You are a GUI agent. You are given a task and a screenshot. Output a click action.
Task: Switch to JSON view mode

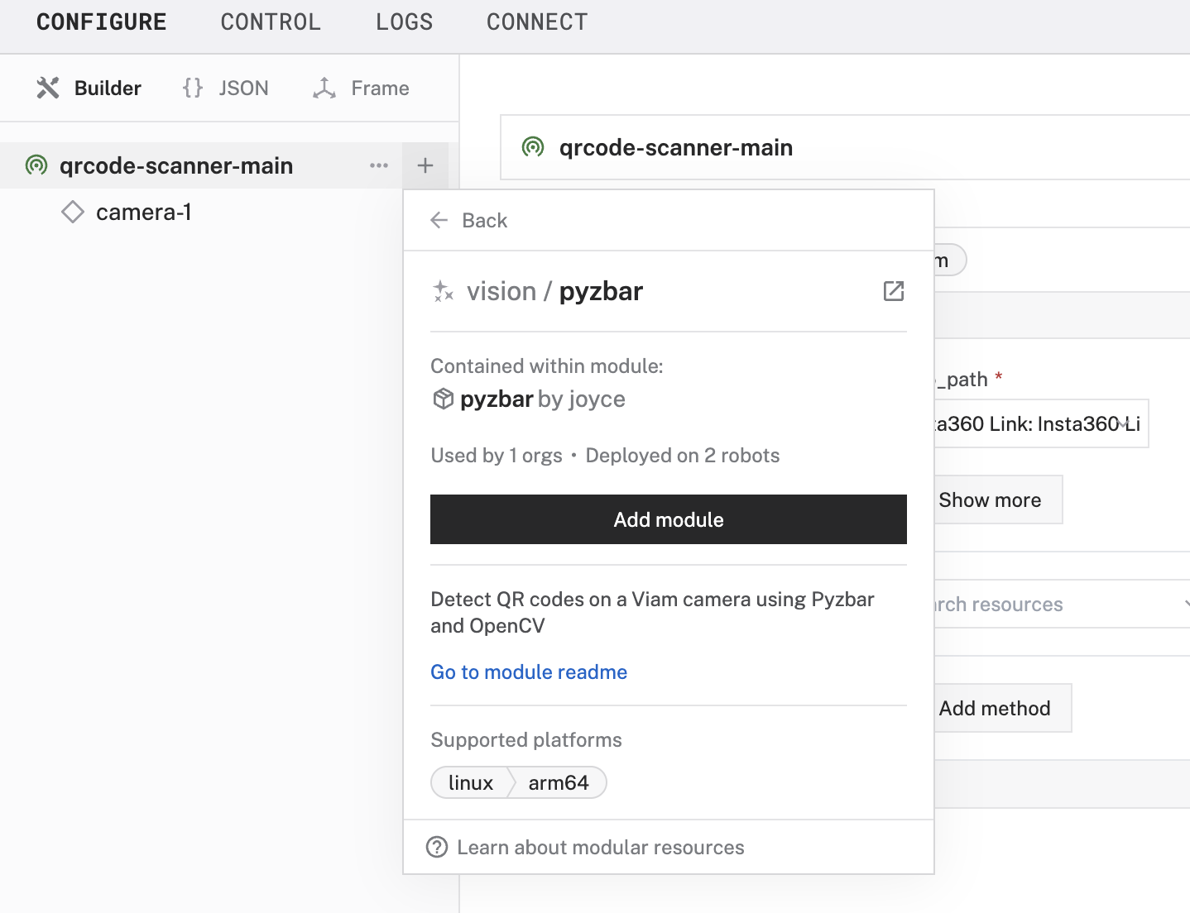click(226, 88)
